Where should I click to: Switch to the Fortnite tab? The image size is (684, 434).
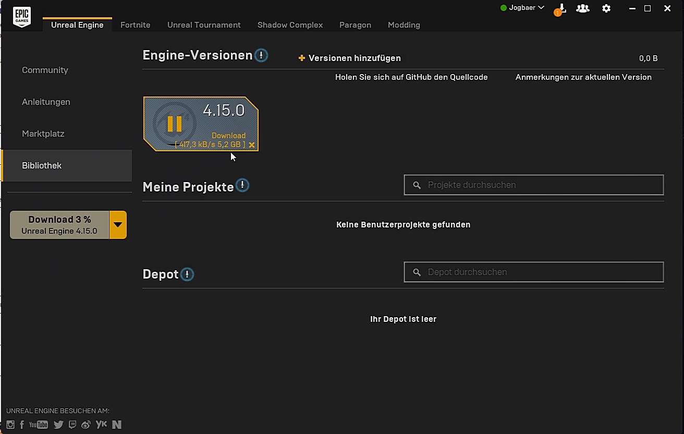(x=135, y=25)
